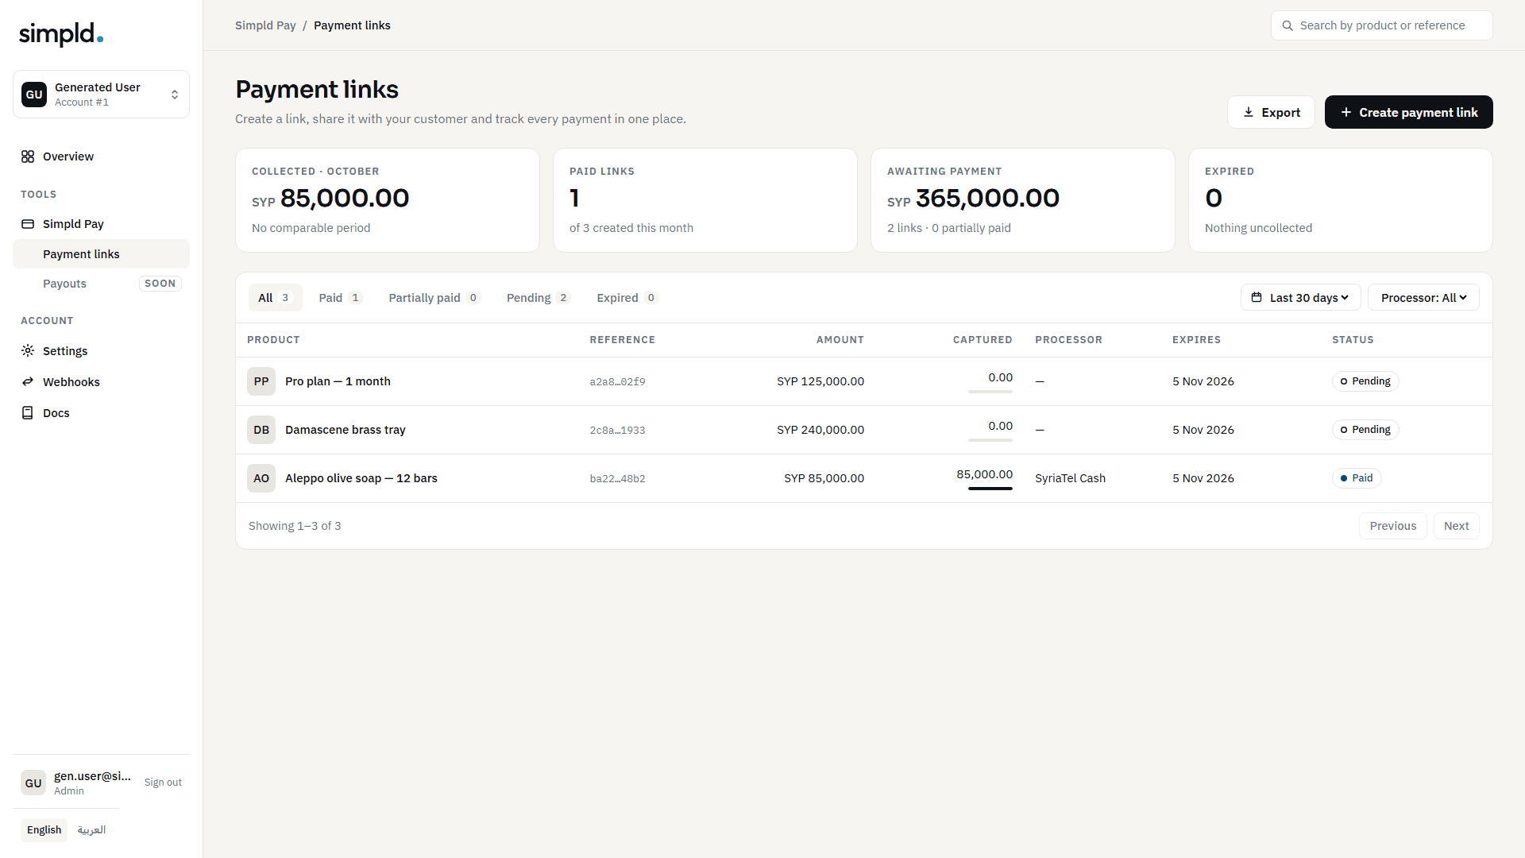The height and width of the screenshot is (858, 1525).
Task: Click the GU account avatar at top
Action: tap(34, 95)
